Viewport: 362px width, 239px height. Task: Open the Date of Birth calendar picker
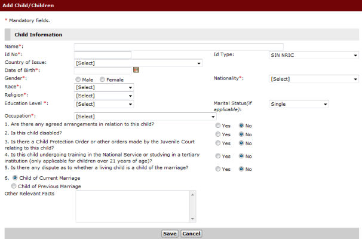click(x=136, y=71)
